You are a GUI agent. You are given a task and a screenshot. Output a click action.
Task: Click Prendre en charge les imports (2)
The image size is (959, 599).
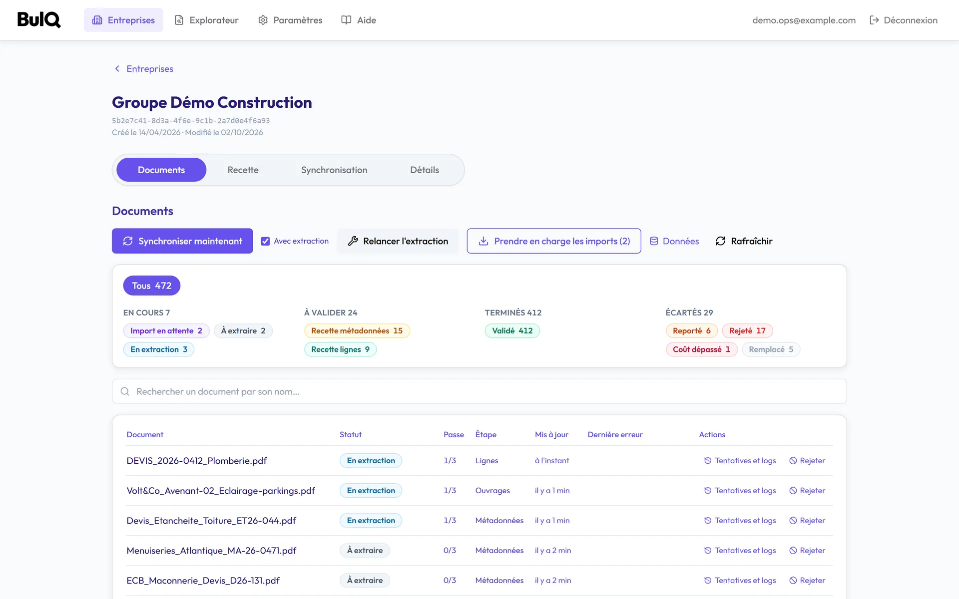click(554, 241)
